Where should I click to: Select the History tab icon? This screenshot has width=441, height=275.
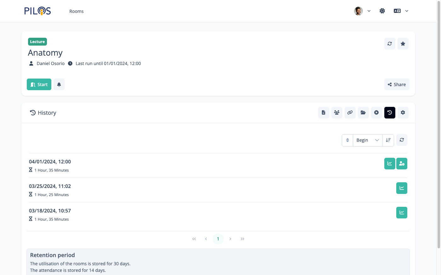pos(390,113)
